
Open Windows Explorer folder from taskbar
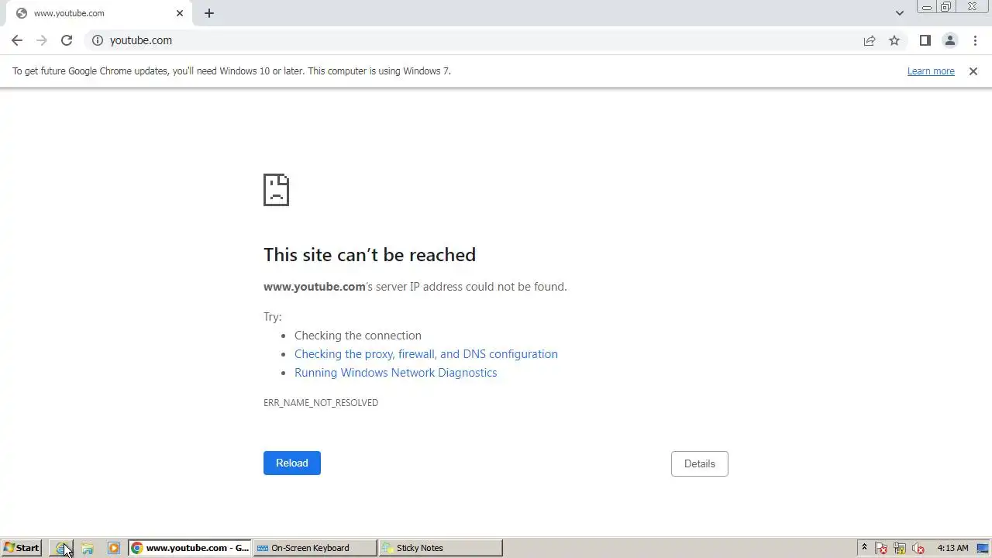tap(88, 548)
